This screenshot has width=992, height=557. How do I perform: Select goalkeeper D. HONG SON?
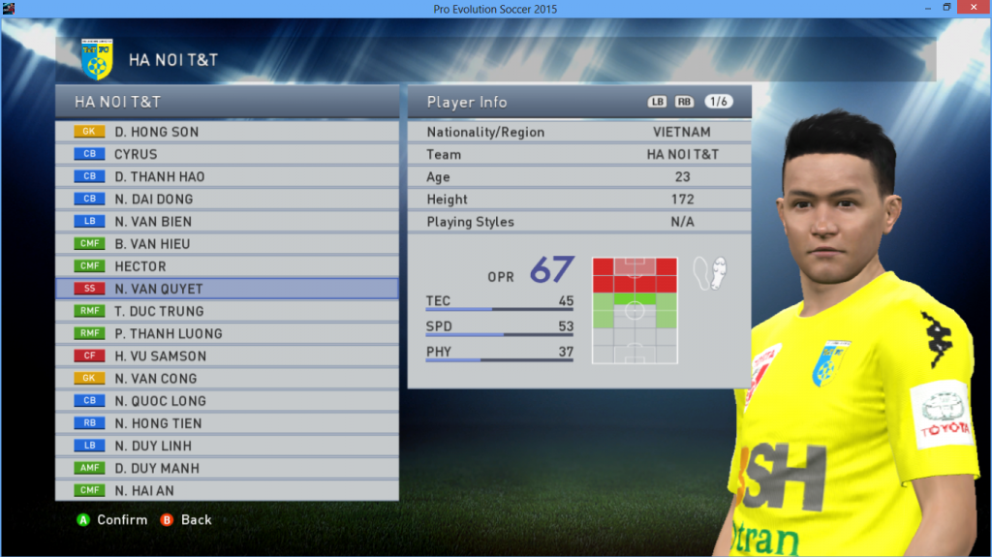[x=227, y=132]
